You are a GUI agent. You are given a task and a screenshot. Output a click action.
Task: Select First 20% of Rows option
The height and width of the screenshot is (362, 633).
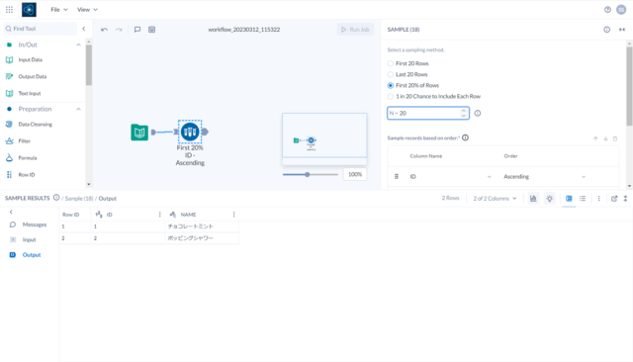pyautogui.click(x=391, y=85)
